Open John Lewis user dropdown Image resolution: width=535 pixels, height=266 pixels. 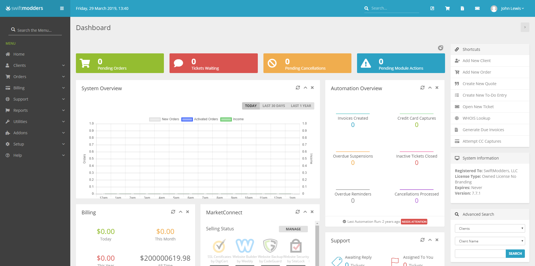[508, 8]
